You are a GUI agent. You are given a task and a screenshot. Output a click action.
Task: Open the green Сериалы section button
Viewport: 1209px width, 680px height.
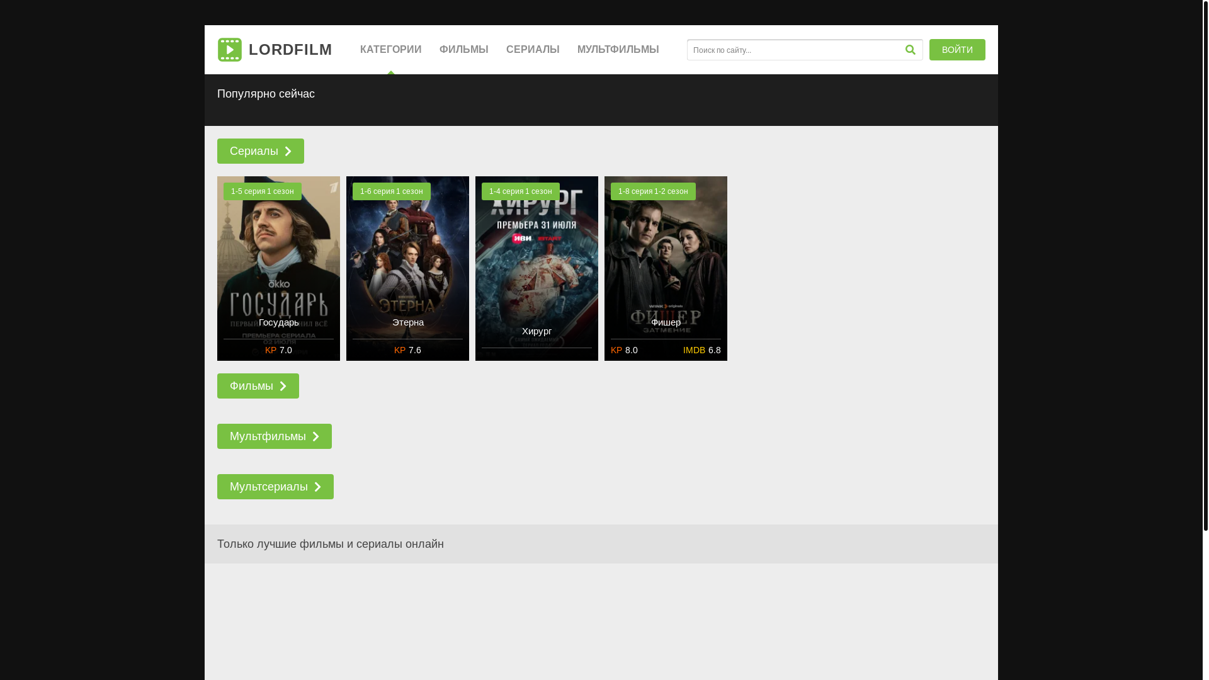(261, 151)
